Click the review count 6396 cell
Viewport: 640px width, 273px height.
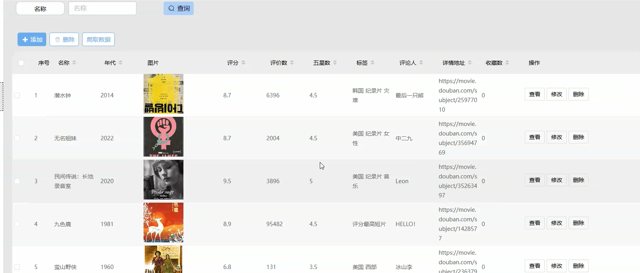coord(273,95)
